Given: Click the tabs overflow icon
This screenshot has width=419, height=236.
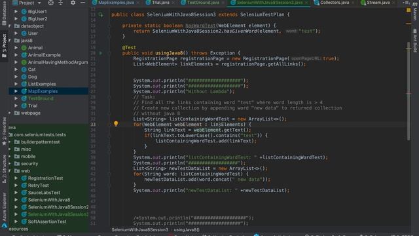Looking at the screenshot, I should coord(406,3).
